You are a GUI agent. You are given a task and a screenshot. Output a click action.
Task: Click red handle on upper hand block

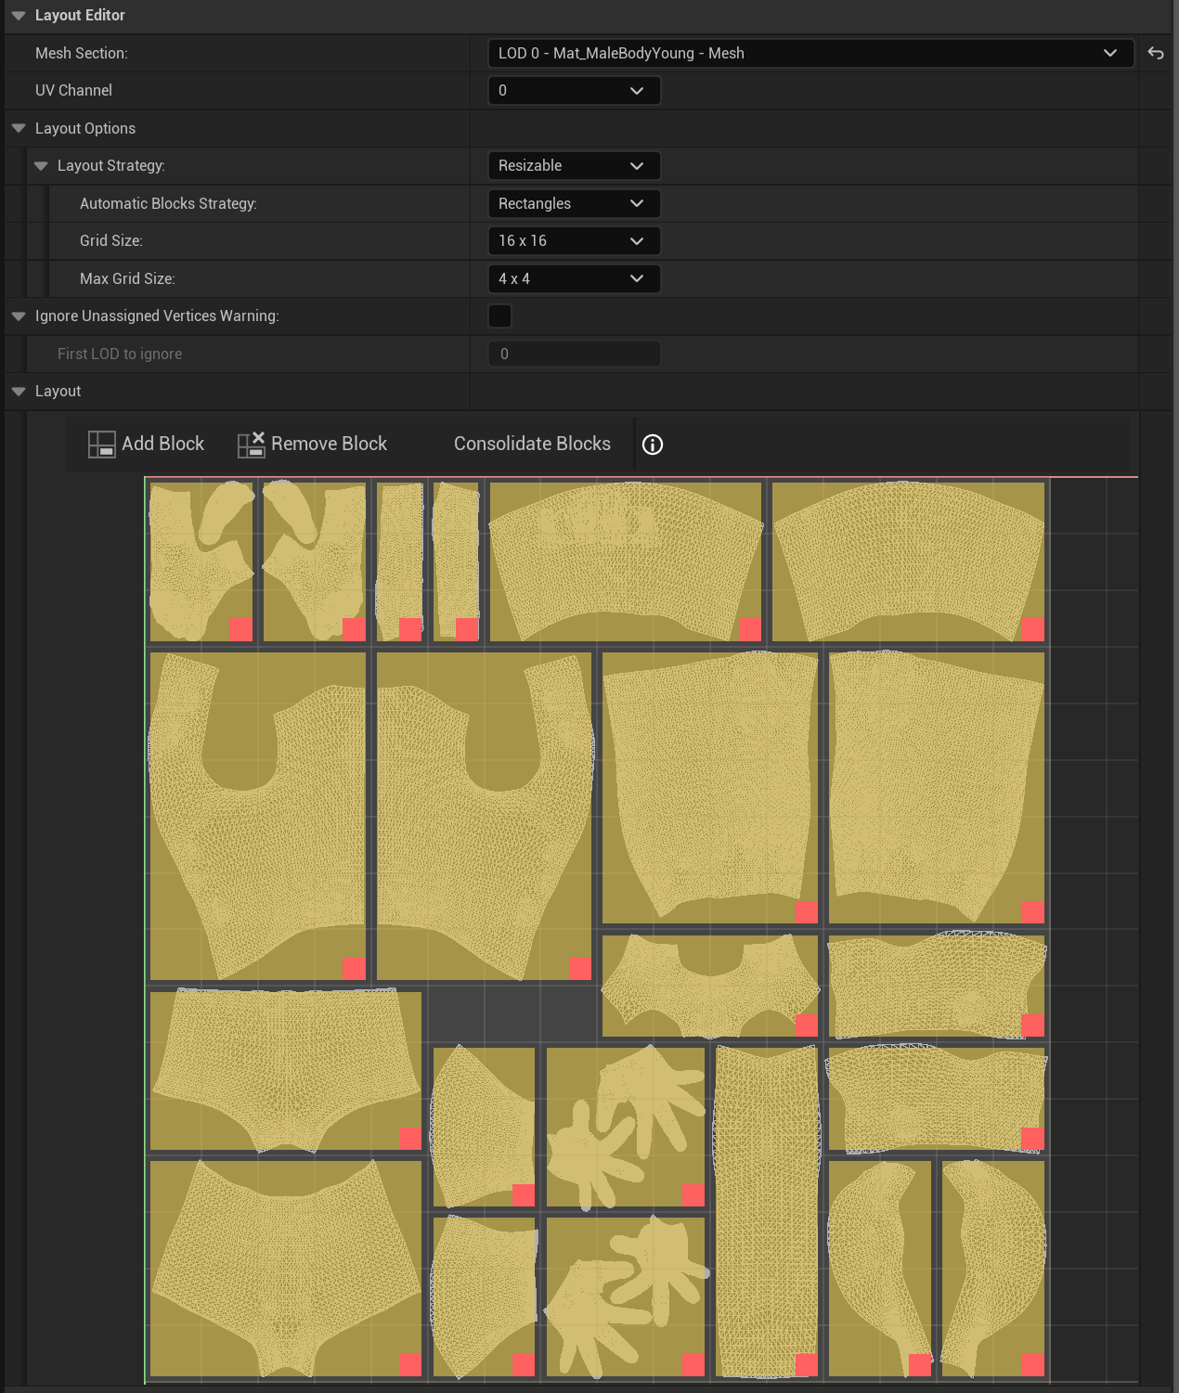click(x=693, y=1194)
